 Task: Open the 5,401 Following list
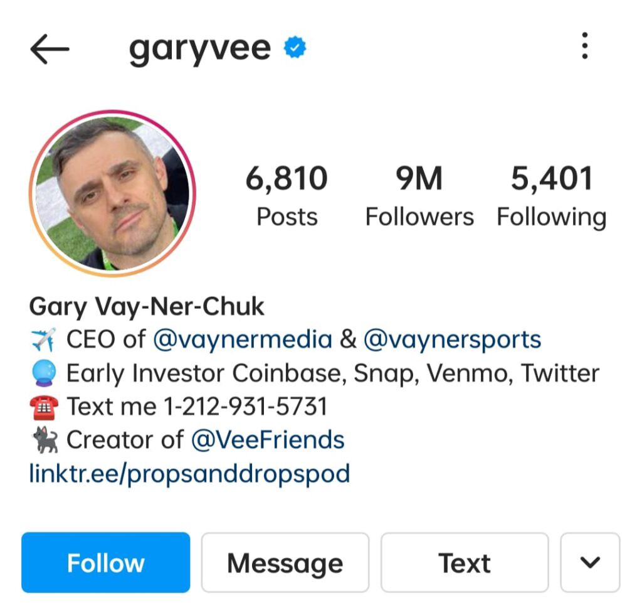[x=552, y=196]
